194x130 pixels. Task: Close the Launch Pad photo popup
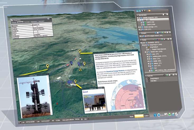click(x=48, y=74)
